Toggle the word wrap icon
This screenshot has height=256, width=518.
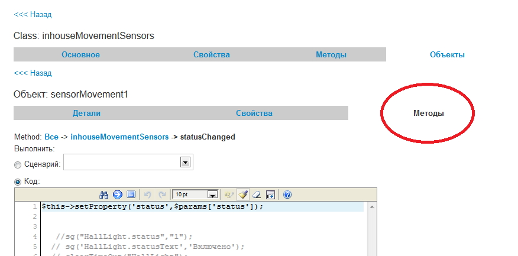(x=270, y=195)
